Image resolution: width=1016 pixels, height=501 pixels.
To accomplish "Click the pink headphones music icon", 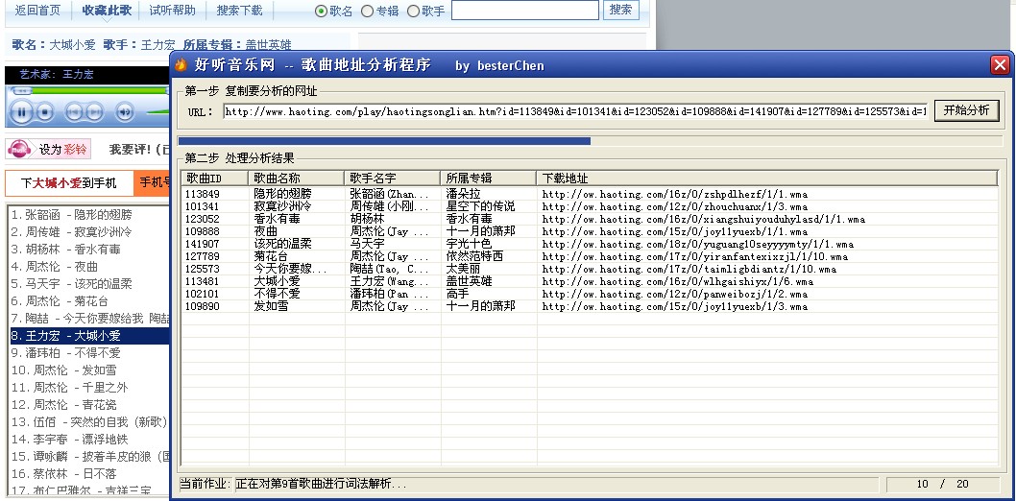I will (19, 150).
